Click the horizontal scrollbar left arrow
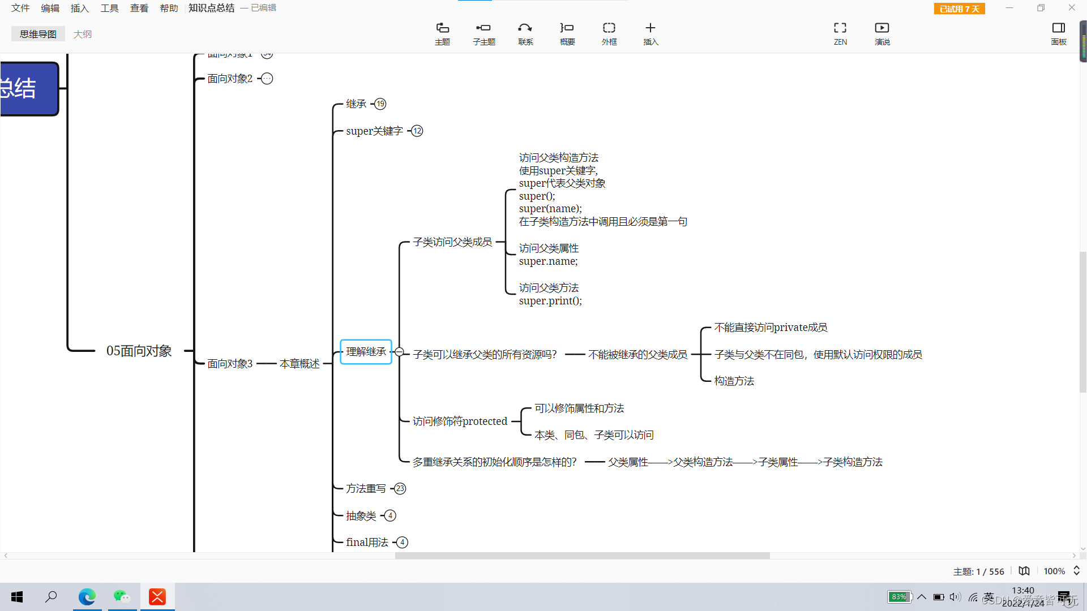 (x=6, y=556)
